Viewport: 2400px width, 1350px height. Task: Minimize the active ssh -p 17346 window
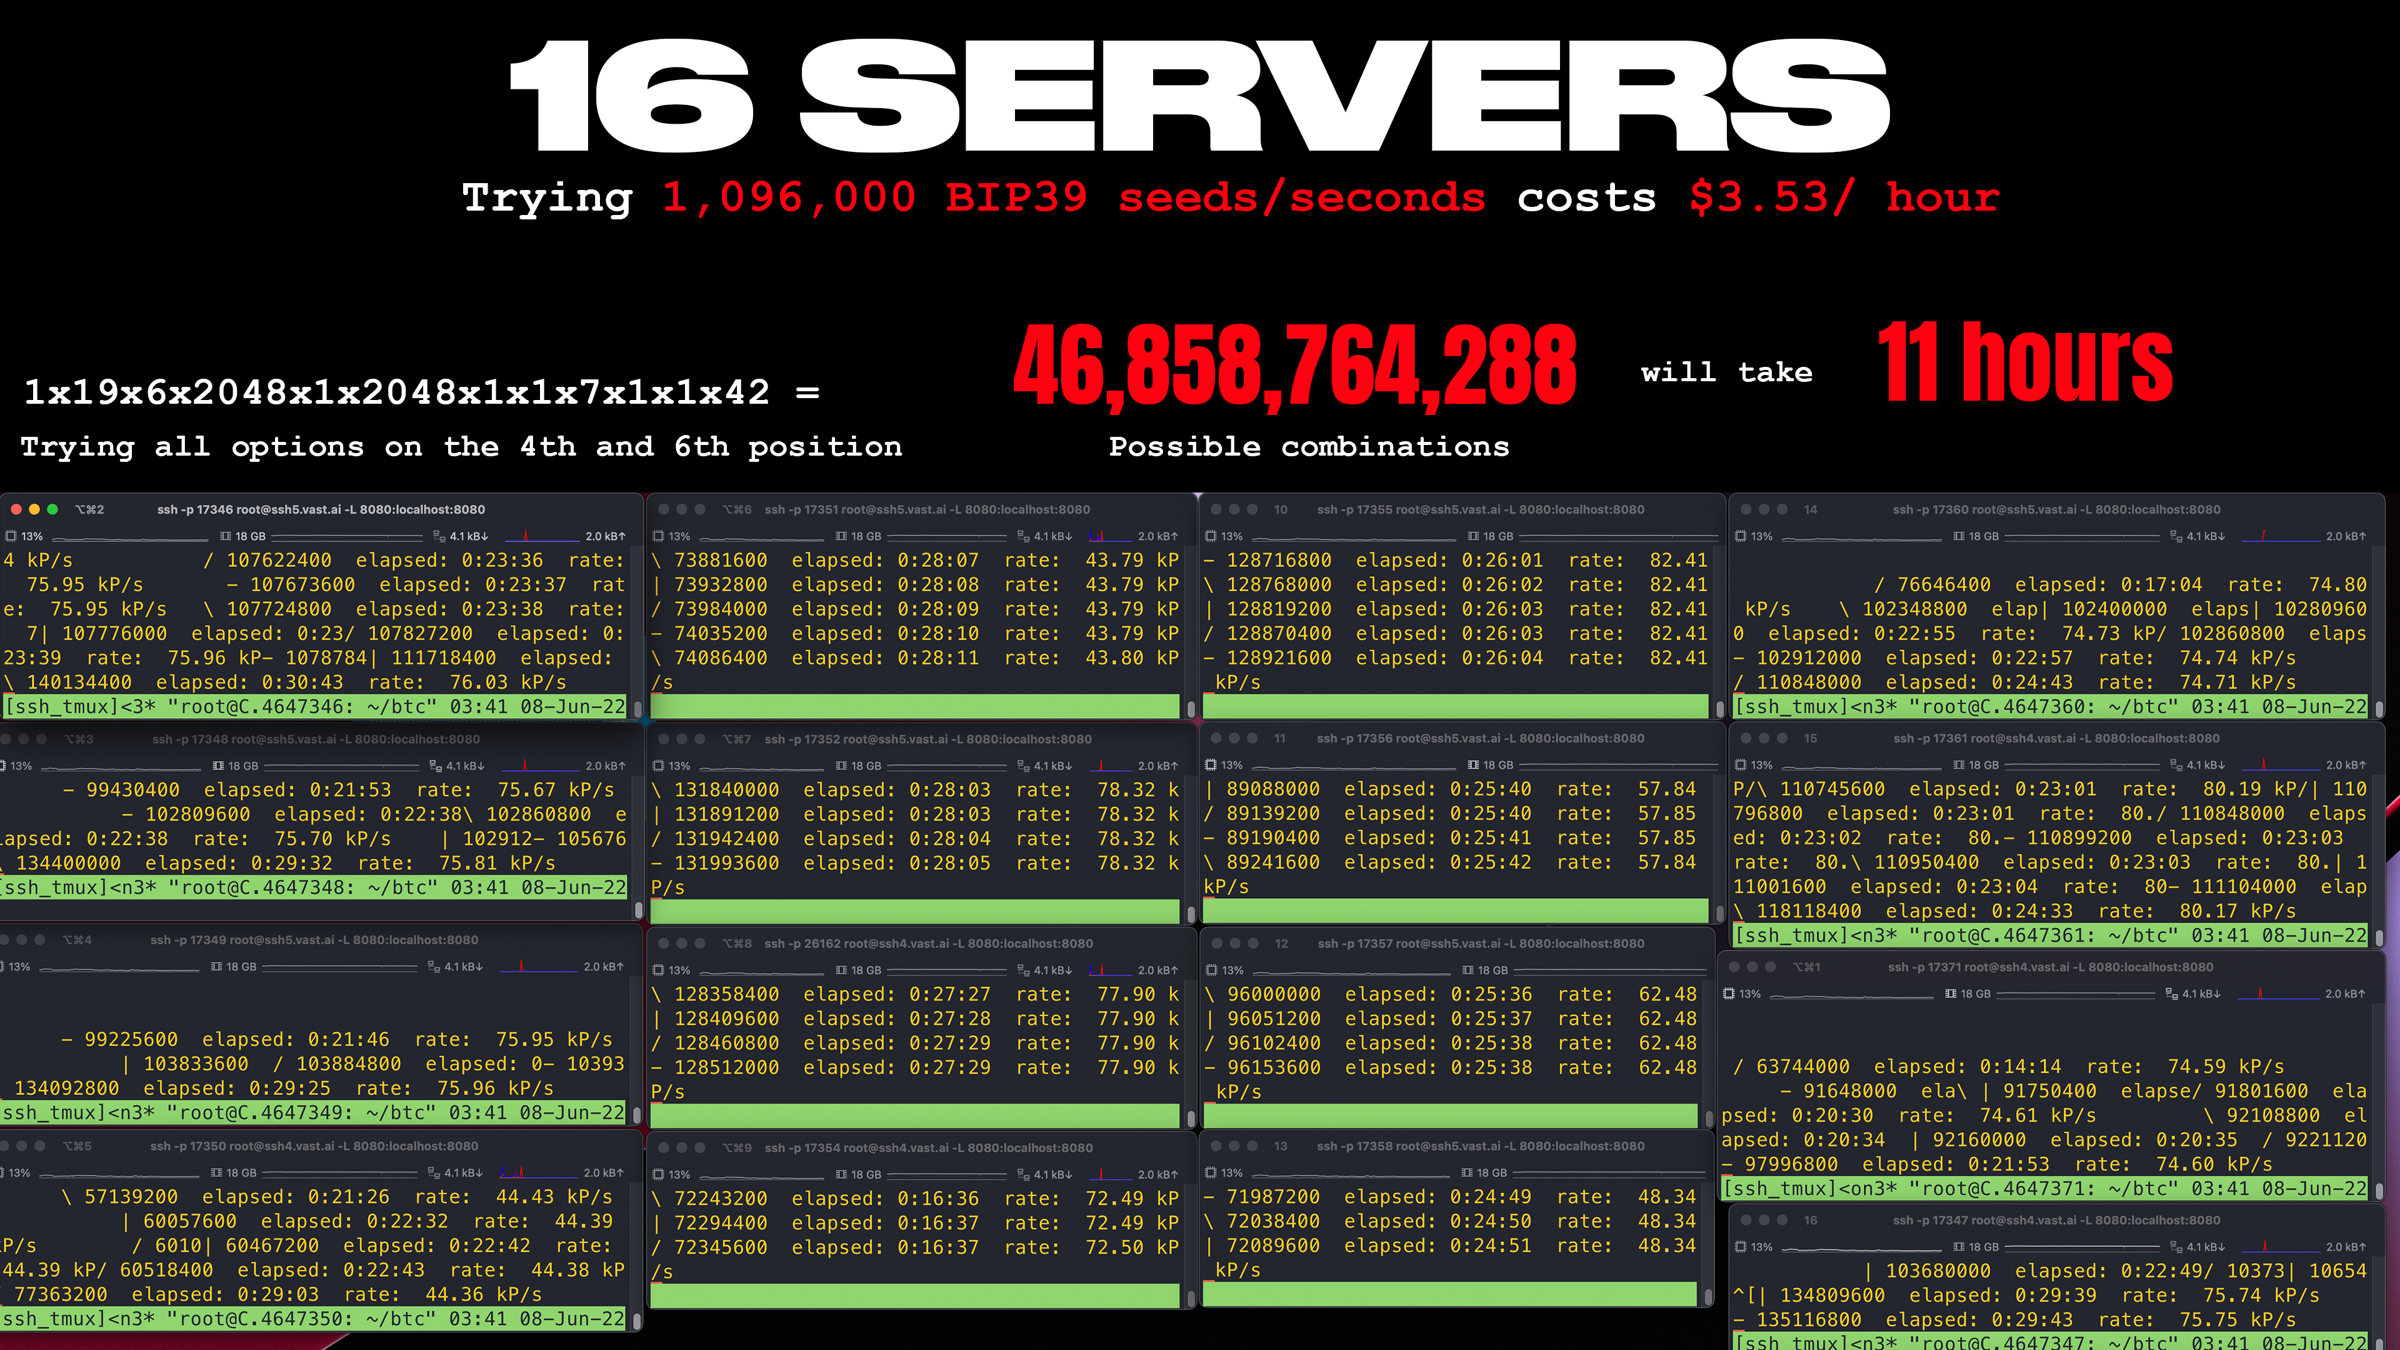[x=34, y=509]
